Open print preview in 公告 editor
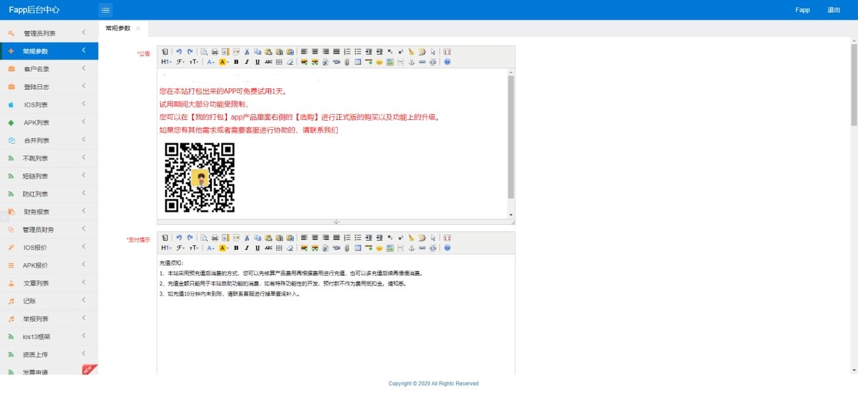The image size is (858, 393). click(204, 51)
